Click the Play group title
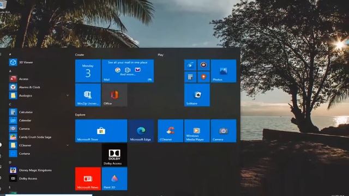The image size is (349, 196). coord(160,54)
